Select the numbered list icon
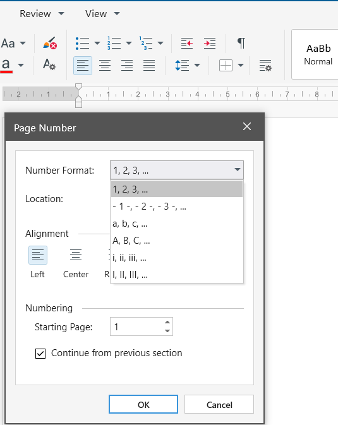The image size is (338, 425). [x=114, y=43]
